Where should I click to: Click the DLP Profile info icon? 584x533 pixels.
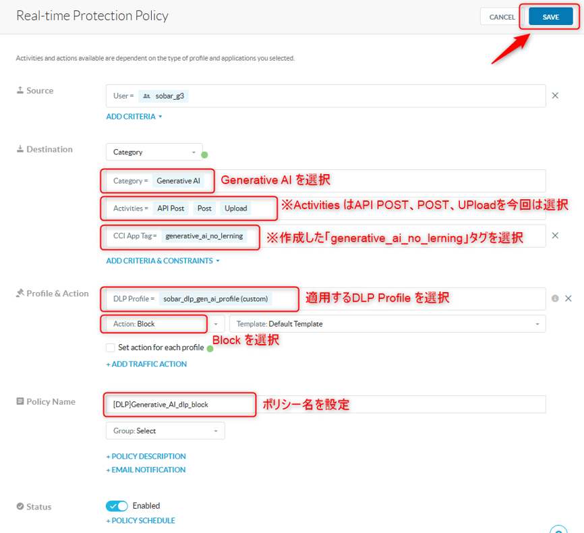555,298
